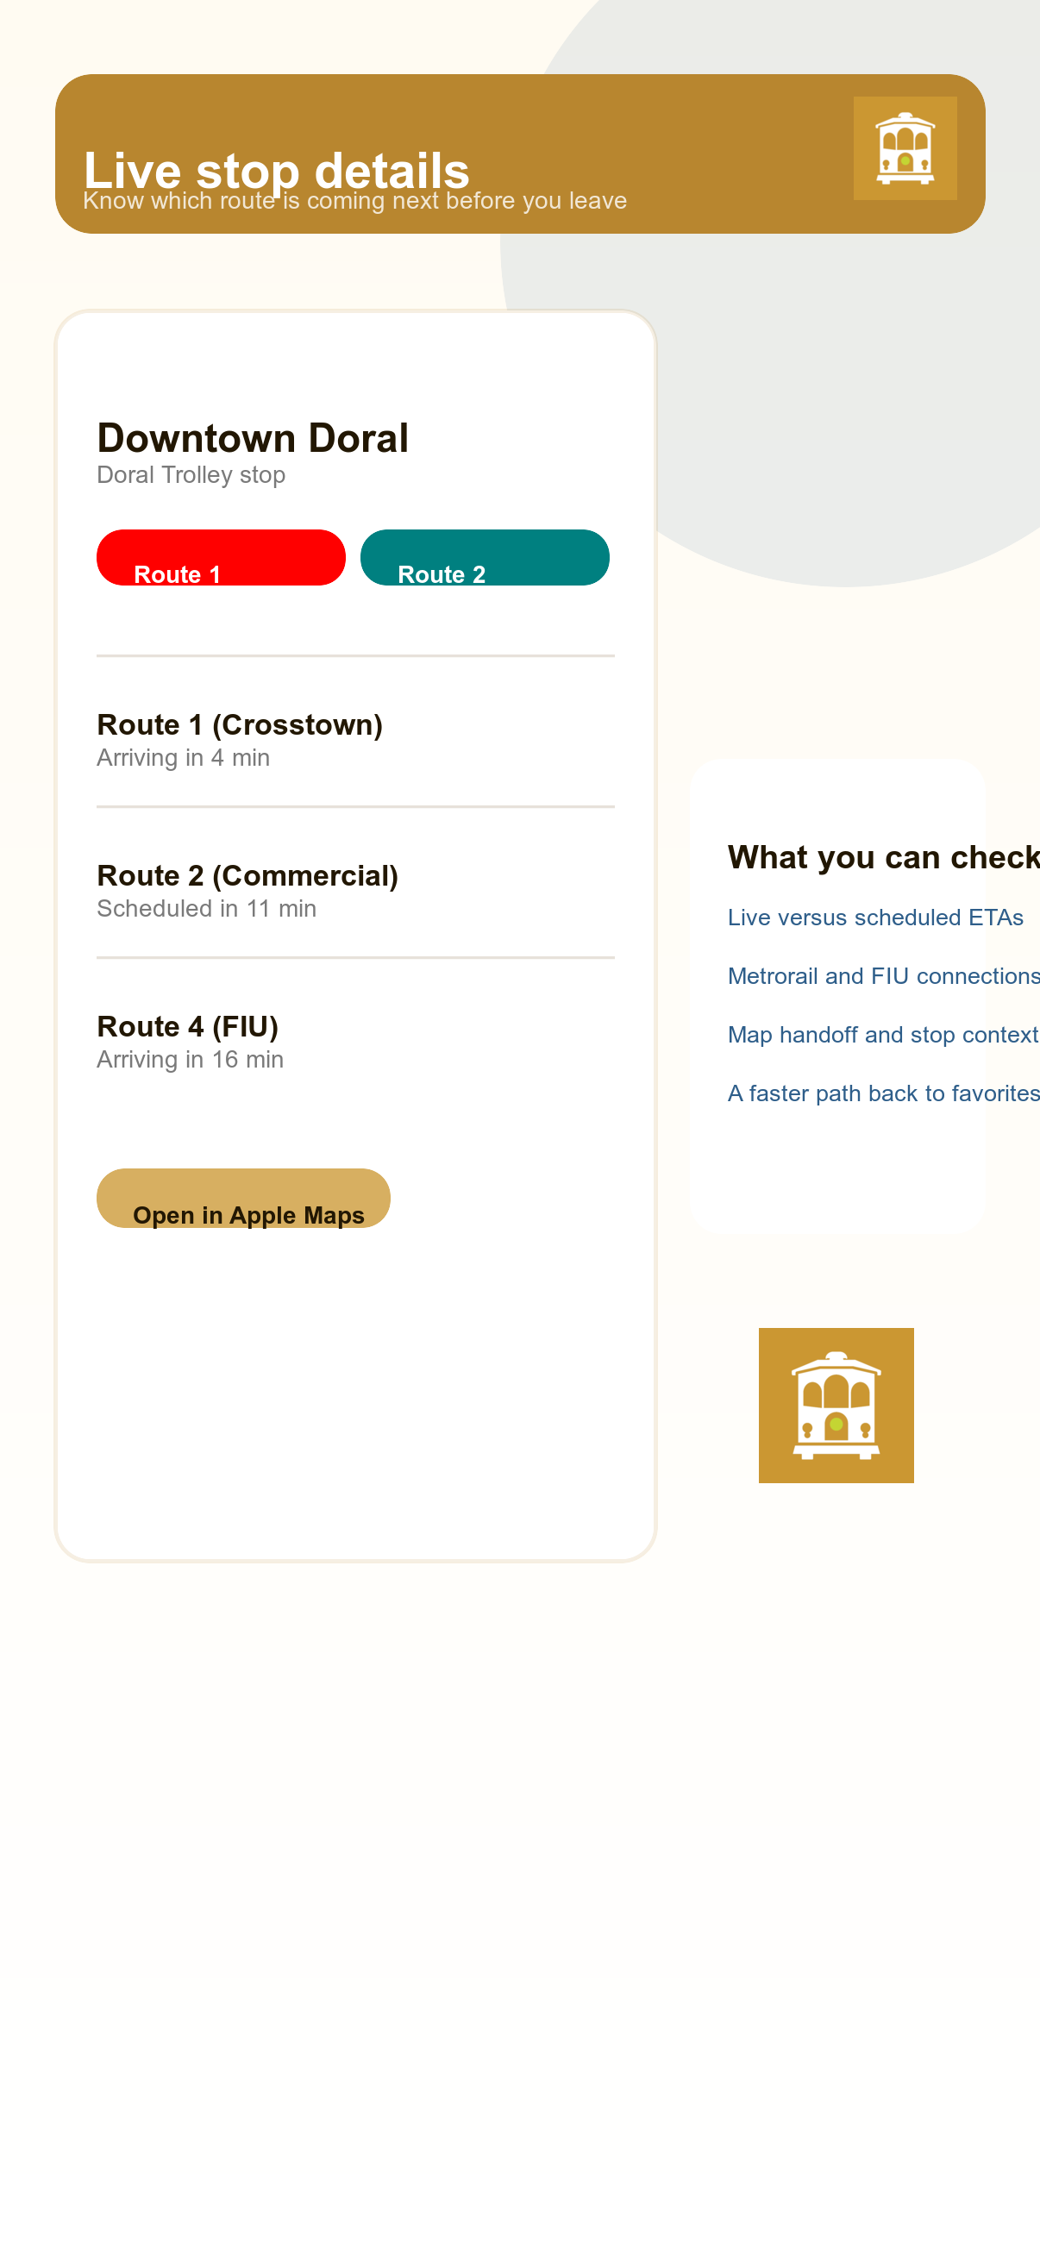Click Arriving in 4 min text
1040x2261 pixels.
click(x=184, y=757)
